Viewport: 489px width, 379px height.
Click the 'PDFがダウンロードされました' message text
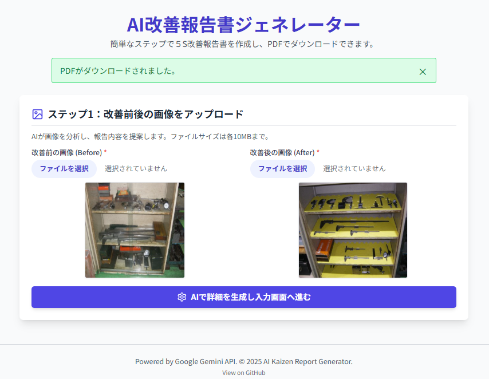point(118,71)
